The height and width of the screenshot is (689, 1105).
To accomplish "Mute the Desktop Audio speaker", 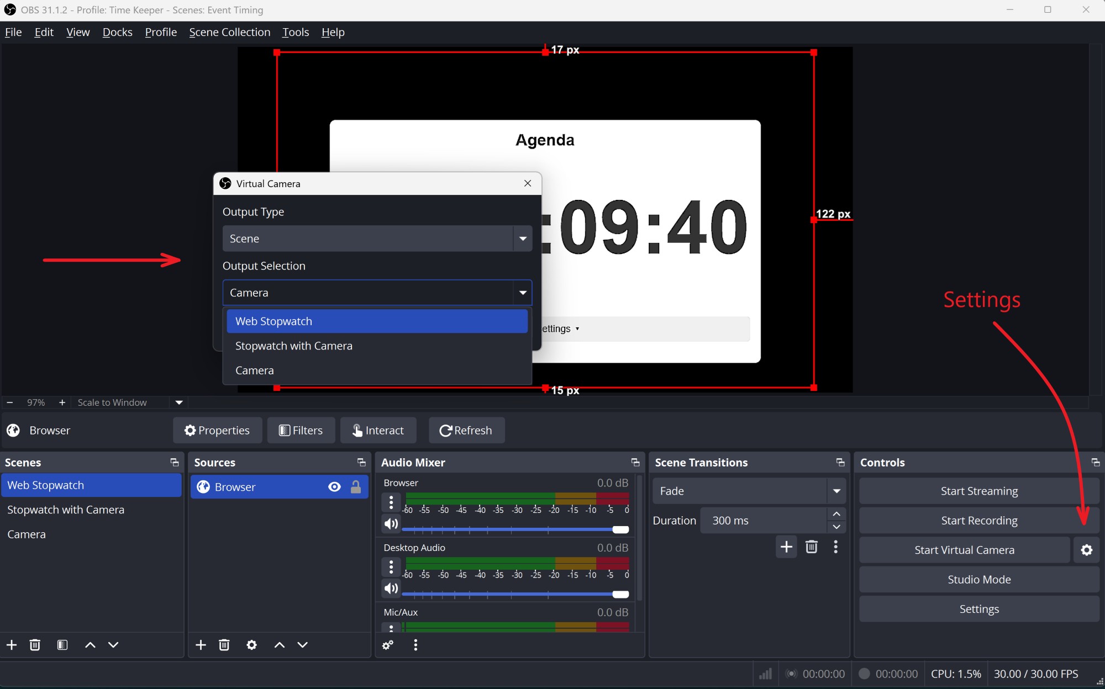I will (391, 589).
